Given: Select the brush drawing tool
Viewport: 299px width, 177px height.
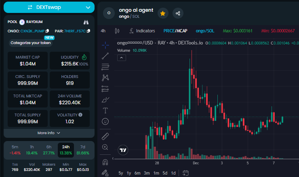Looking at the screenshot, I should (105, 100).
